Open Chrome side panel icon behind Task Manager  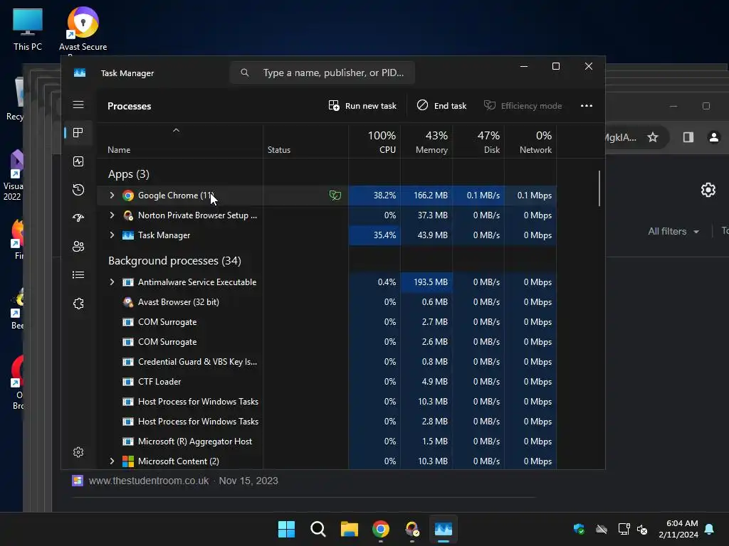point(688,137)
